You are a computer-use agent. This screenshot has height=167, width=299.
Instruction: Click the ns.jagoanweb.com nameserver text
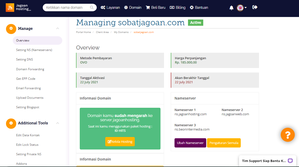coord(235,114)
